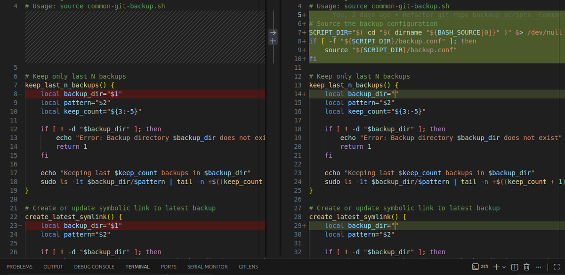Viewport: 565px width, 275px height.
Task: Click the 'sudo ls -1t' line in right pane
Action: coord(444,182)
